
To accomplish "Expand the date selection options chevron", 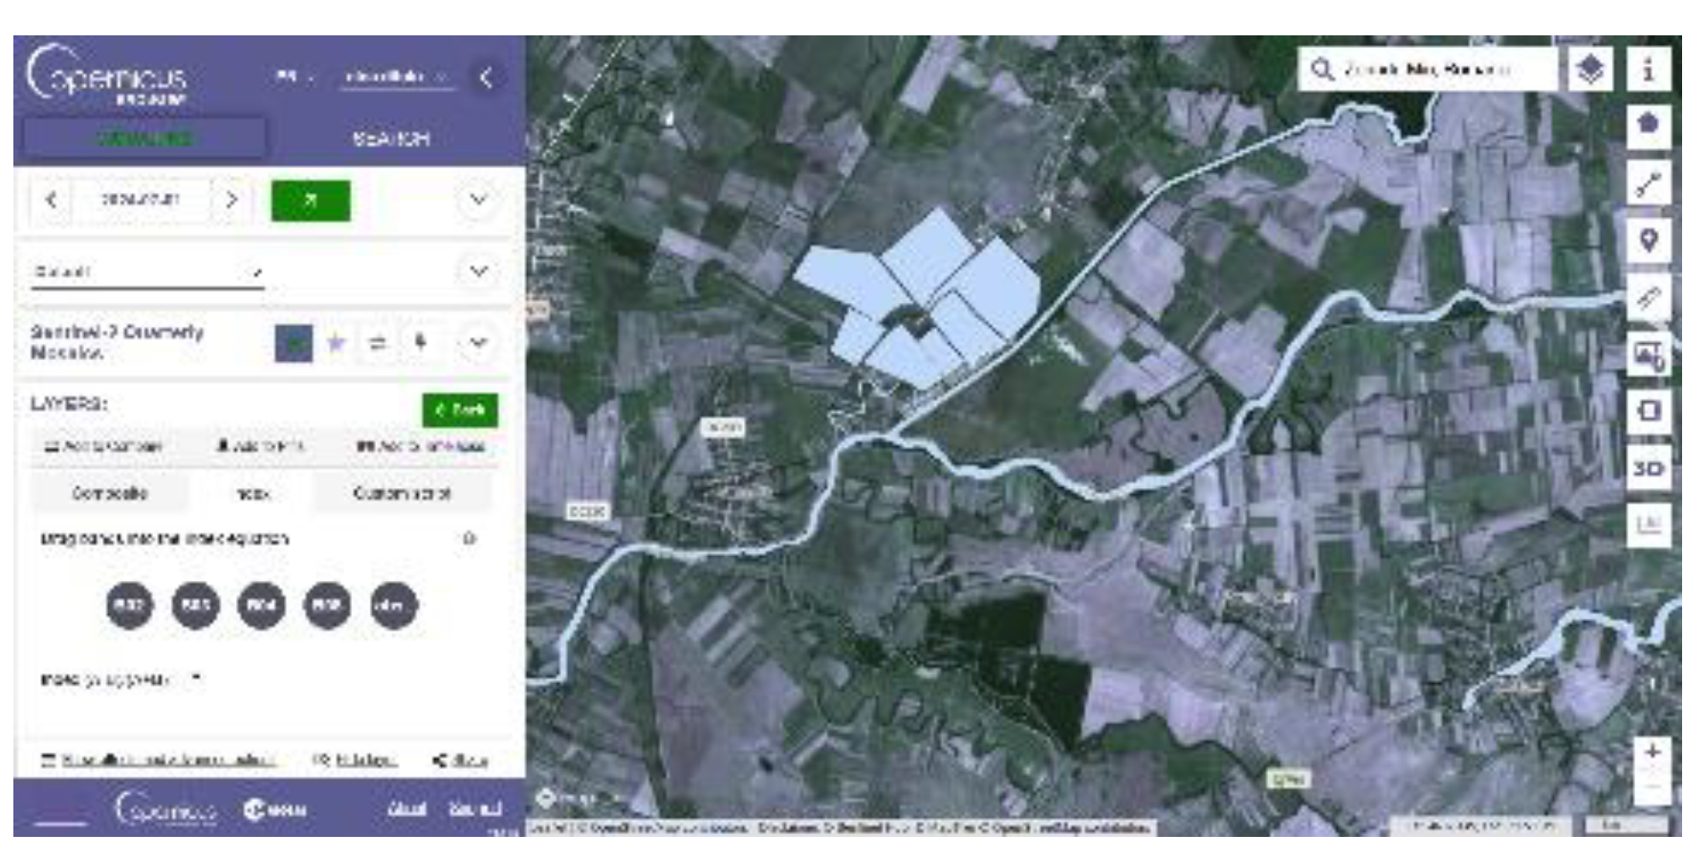I will coord(478,201).
